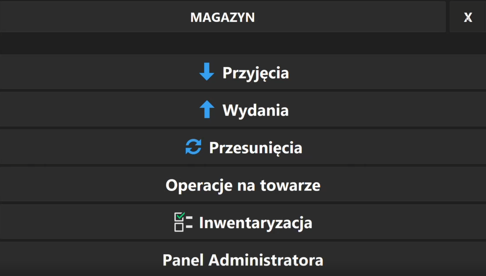This screenshot has width=486, height=276.
Task: Open the Inwentaryzacja text label
Action: [x=255, y=223]
